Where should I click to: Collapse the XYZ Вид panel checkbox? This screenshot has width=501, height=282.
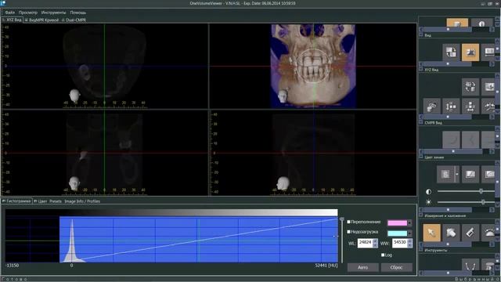421,69
